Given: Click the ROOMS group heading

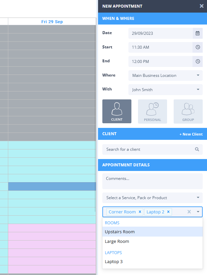Looking at the screenshot, I should [112, 223].
